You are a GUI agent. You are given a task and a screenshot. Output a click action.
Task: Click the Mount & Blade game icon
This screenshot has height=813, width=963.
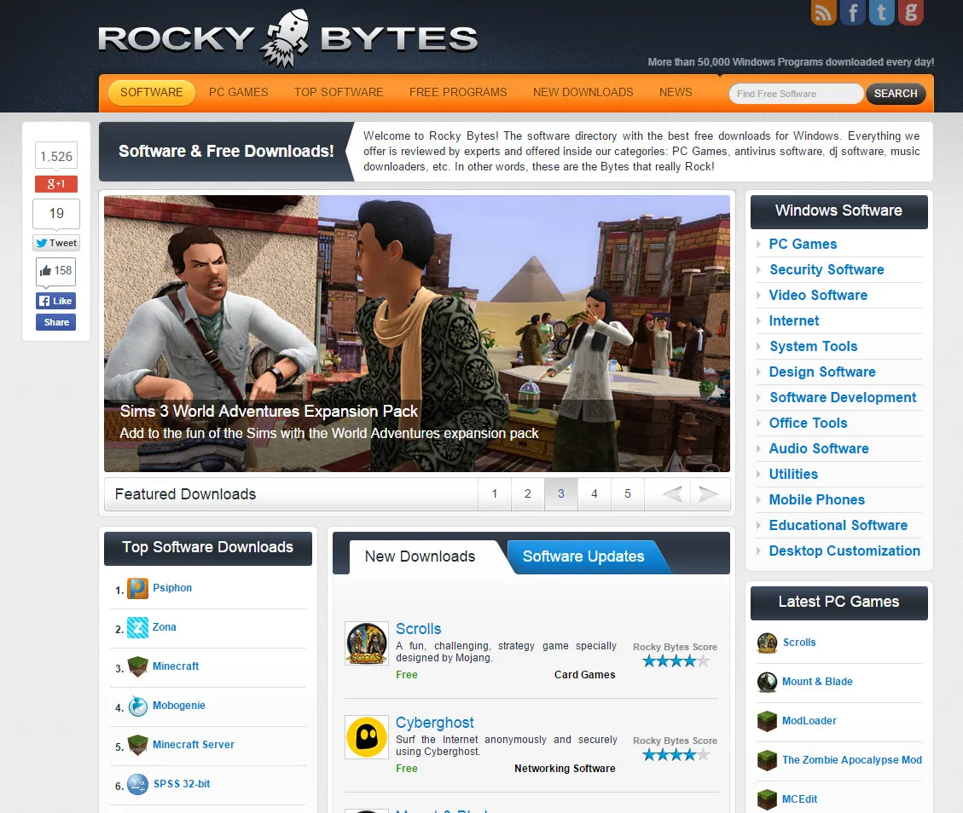click(x=766, y=682)
